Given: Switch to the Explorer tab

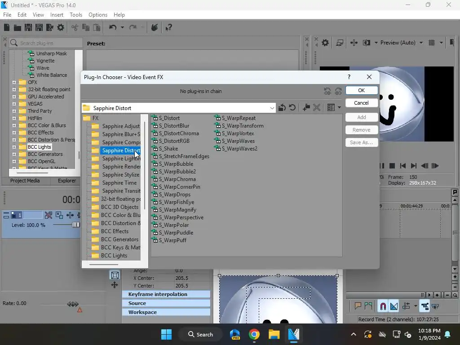Looking at the screenshot, I should 66,181.
